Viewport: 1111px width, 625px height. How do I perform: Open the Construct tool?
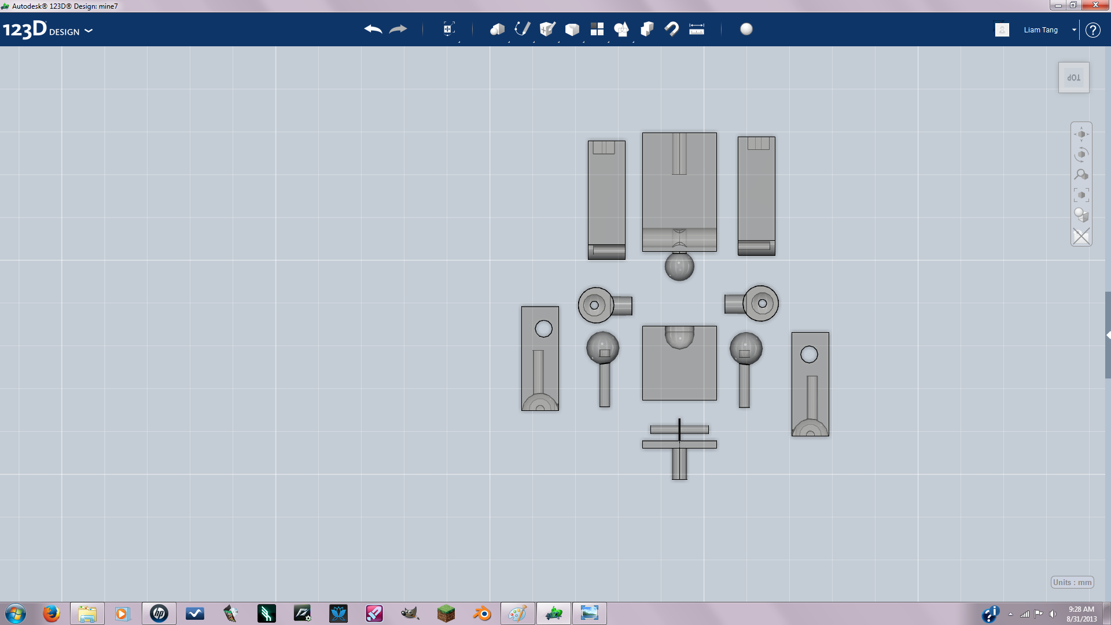tap(547, 29)
